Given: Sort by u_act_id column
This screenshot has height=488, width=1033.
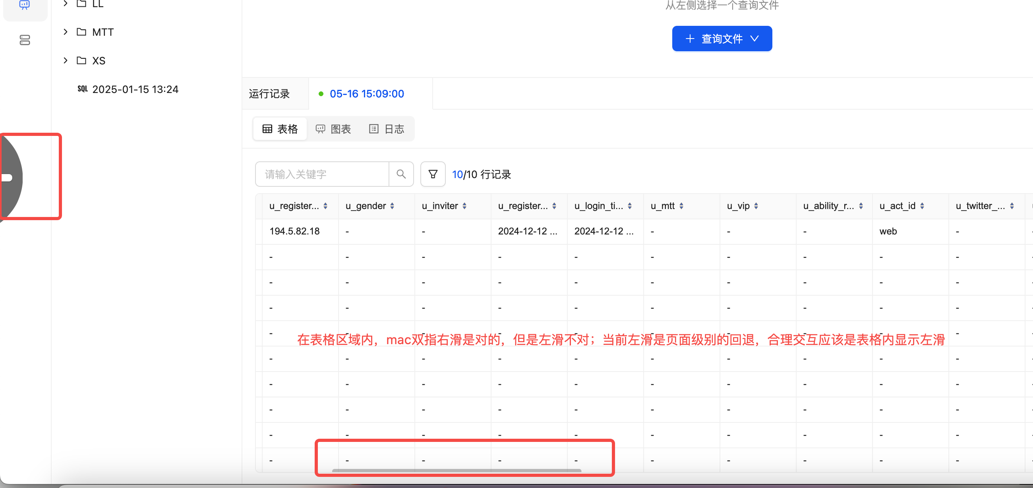Looking at the screenshot, I should (x=922, y=206).
